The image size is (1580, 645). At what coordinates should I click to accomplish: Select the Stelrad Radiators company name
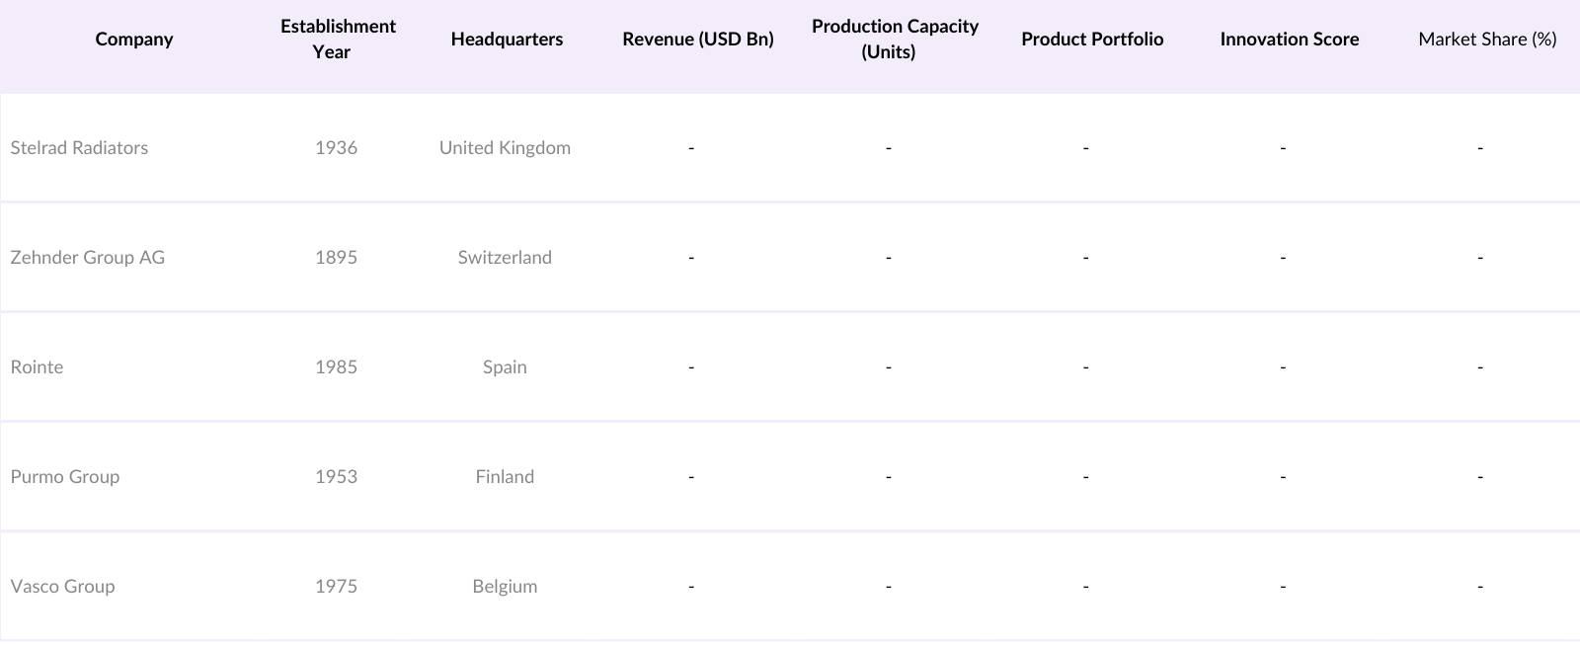[x=79, y=148]
